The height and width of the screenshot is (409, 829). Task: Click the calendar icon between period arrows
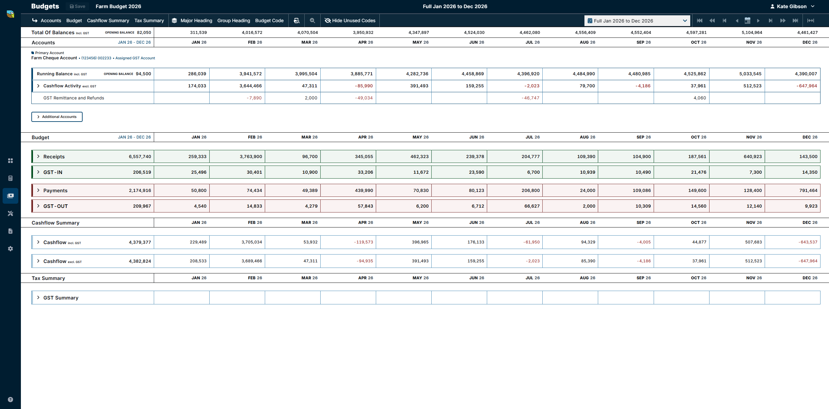tap(747, 21)
